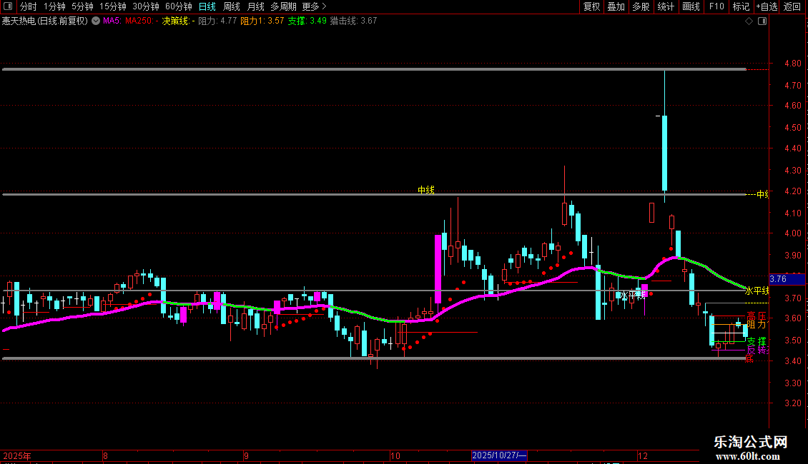Image resolution: width=808 pixels, height=464 pixels.
Task: Add stock via +自选 button
Action: tap(767, 6)
